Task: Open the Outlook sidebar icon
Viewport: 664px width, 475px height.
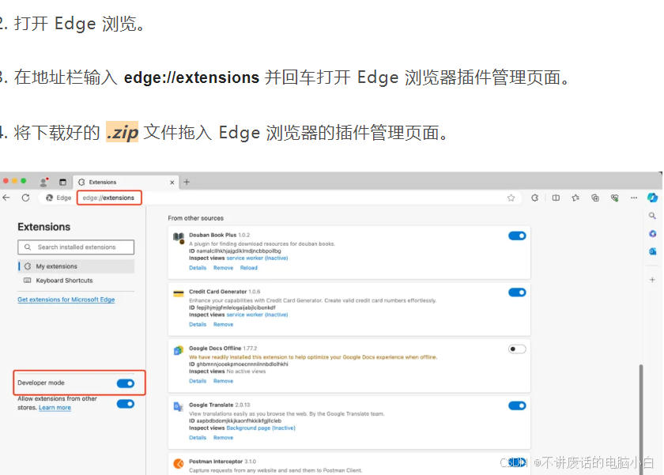Action: [653, 251]
